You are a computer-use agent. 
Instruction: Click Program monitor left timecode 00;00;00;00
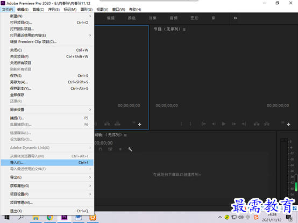[167, 105]
